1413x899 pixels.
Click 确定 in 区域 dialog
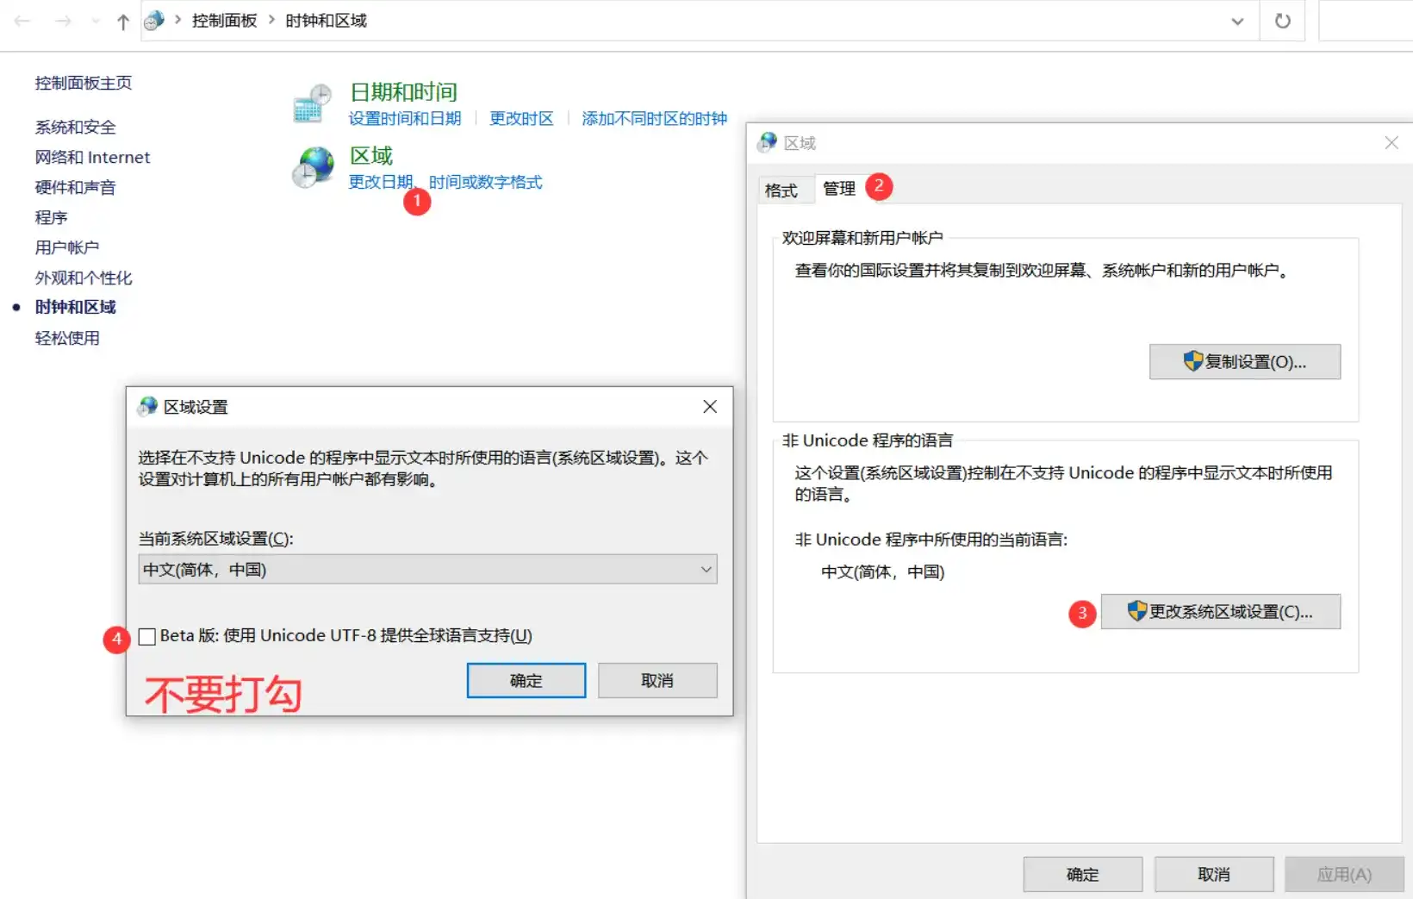1082,874
